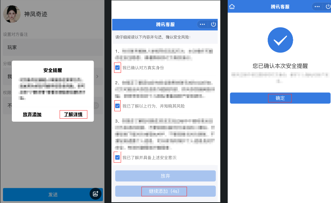
Task: Click the 安全提醒 dialog title
Action: 53,70
